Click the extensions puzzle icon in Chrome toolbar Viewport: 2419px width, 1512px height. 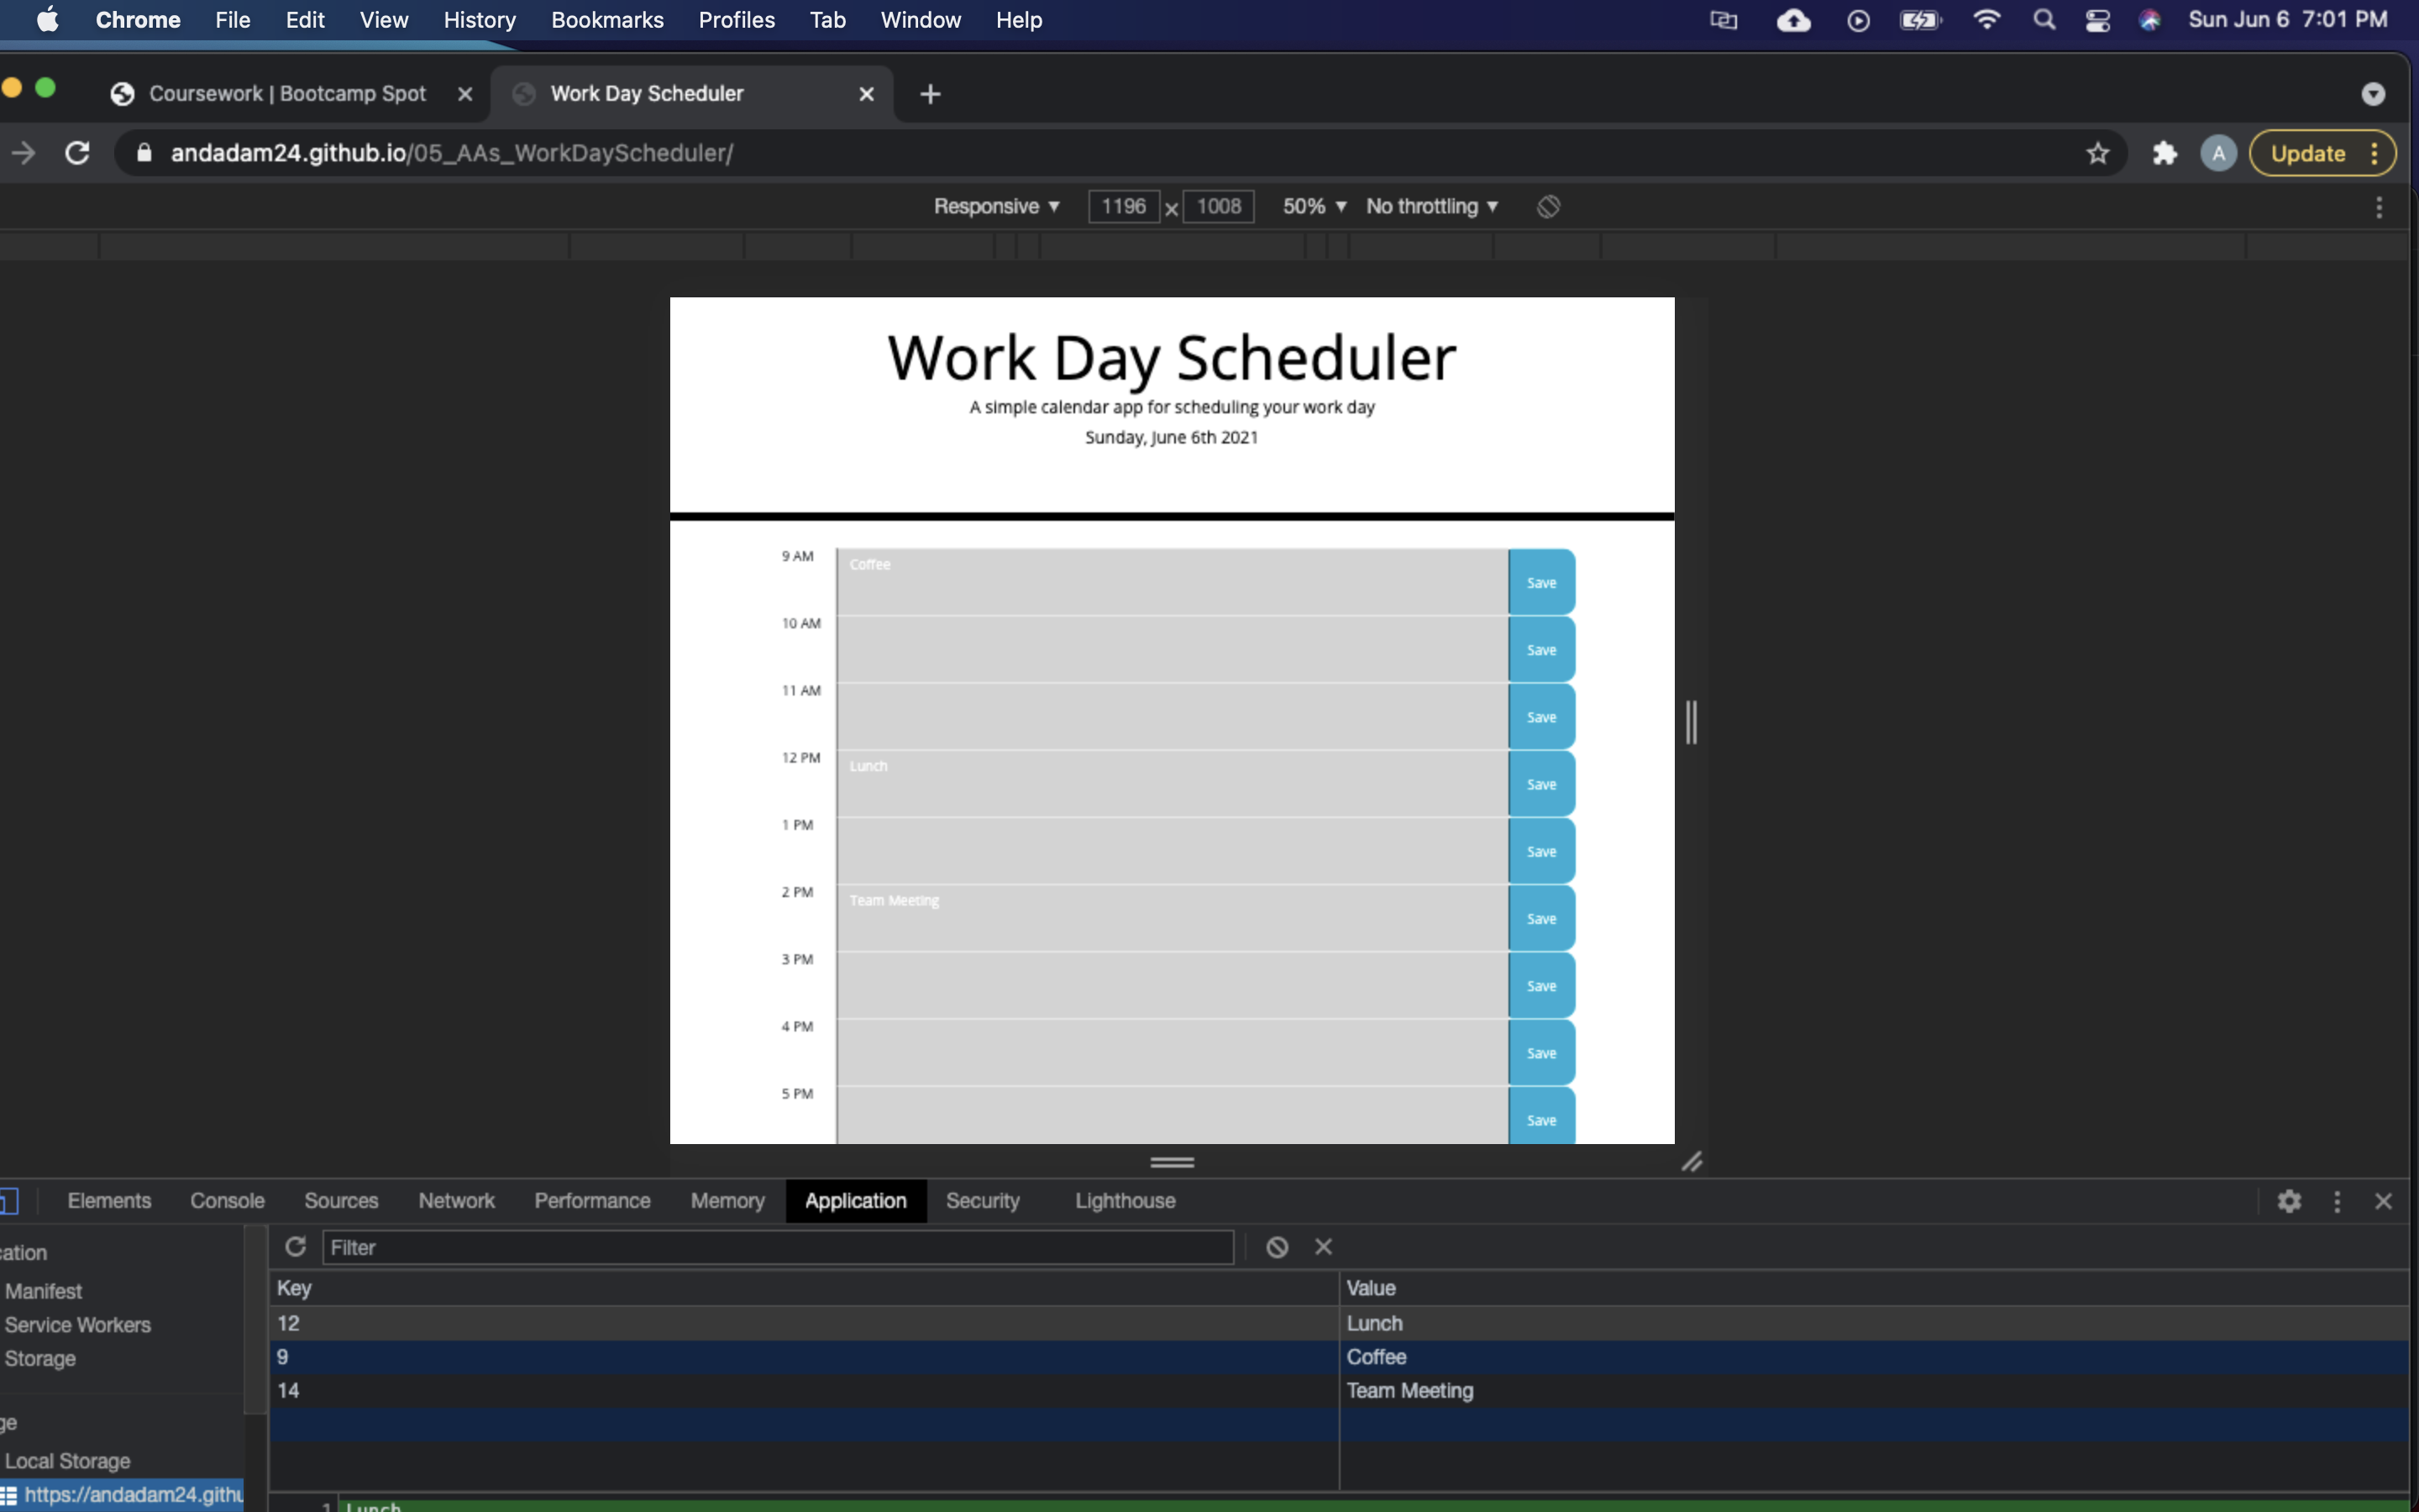click(x=2165, y=153)
